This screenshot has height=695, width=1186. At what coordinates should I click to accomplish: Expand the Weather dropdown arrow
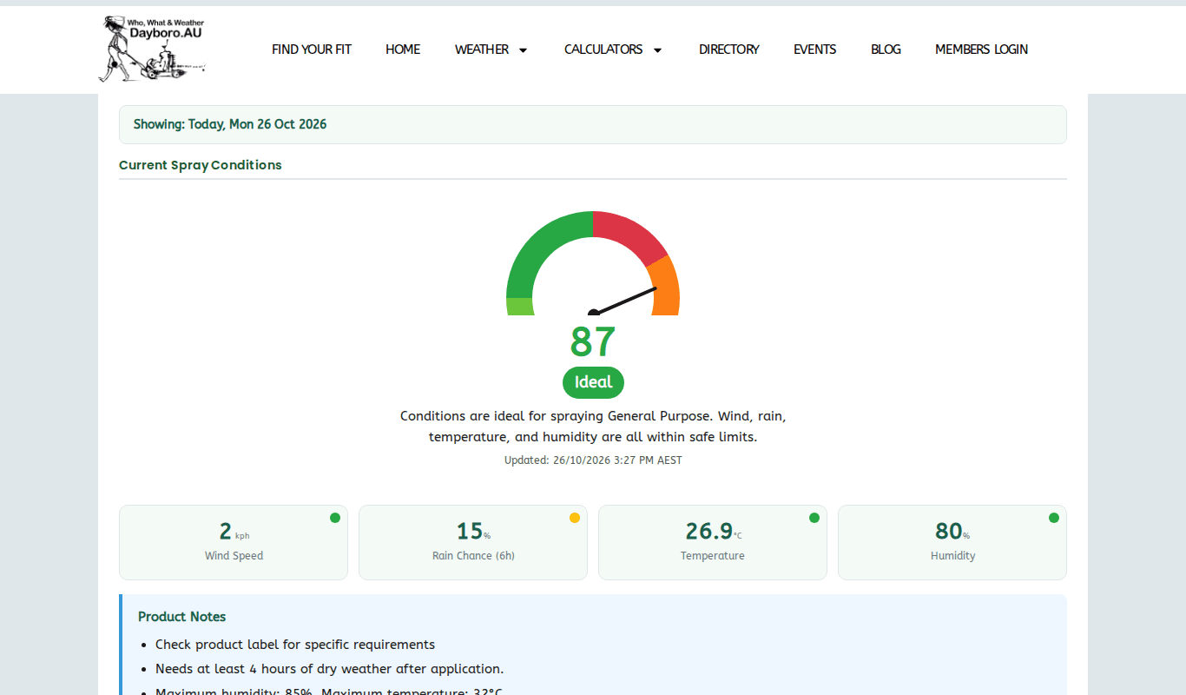[523, 50]
